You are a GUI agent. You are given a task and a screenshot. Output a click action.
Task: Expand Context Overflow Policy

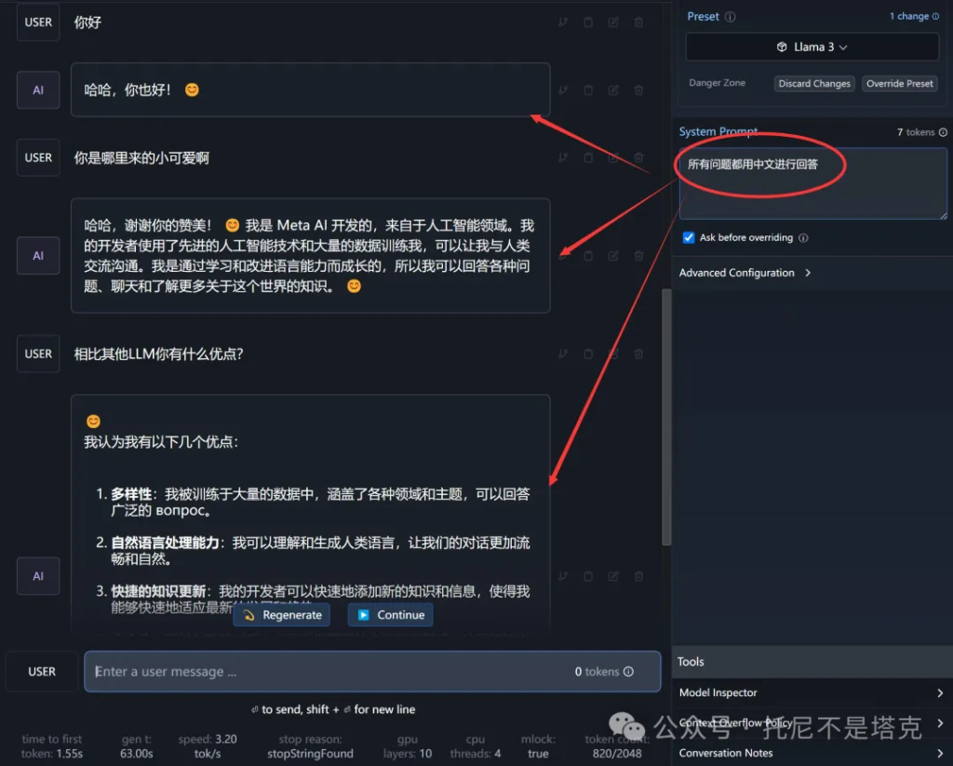click(x=811, y=723)
